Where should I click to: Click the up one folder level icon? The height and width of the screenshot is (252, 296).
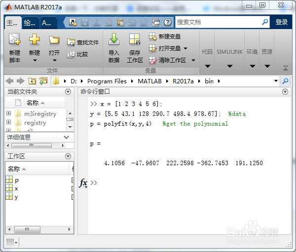click(x=32, y=81)
